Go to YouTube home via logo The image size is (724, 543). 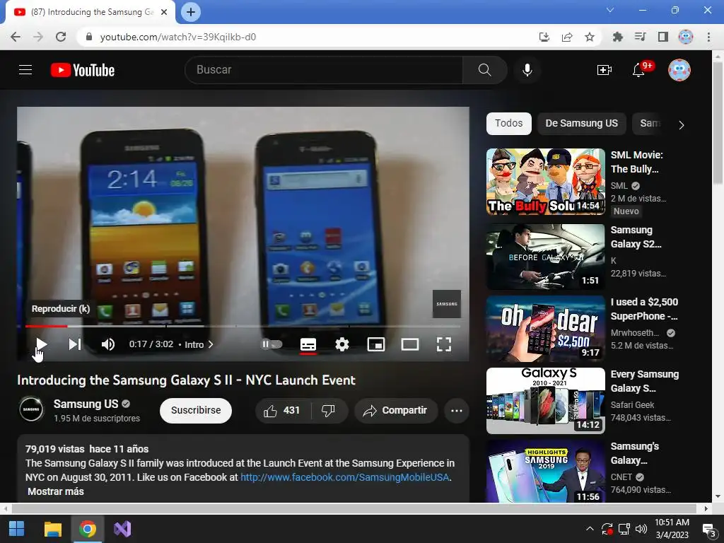click(83, 70)
